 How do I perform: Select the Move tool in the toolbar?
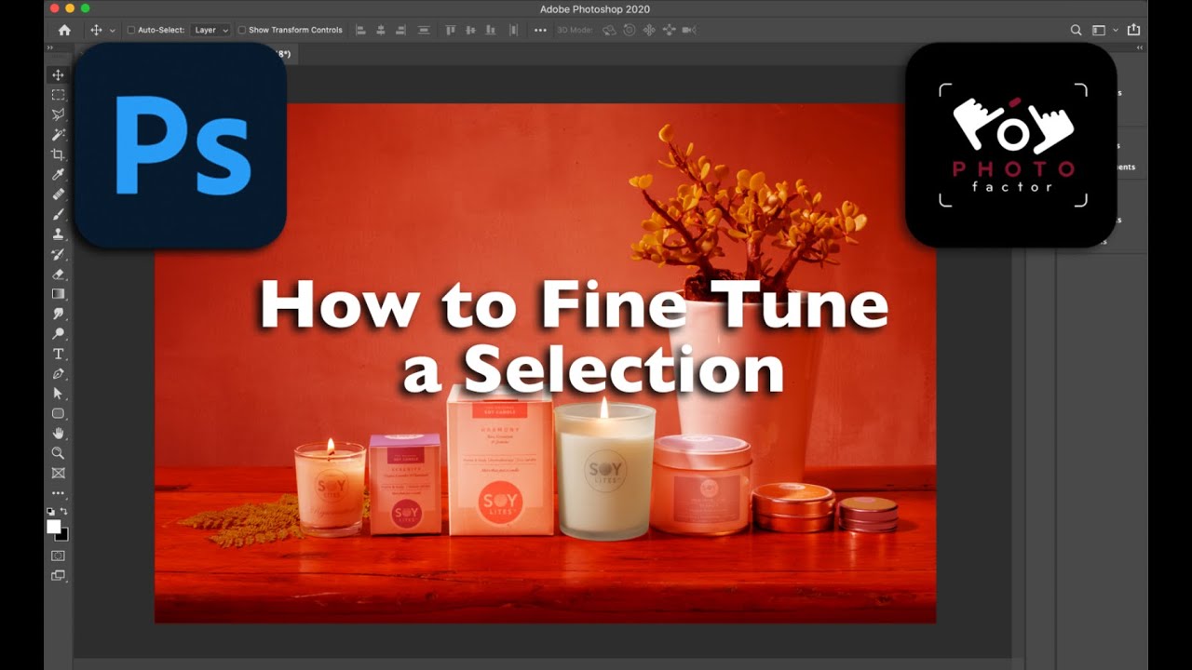click(x=58, y=75)
